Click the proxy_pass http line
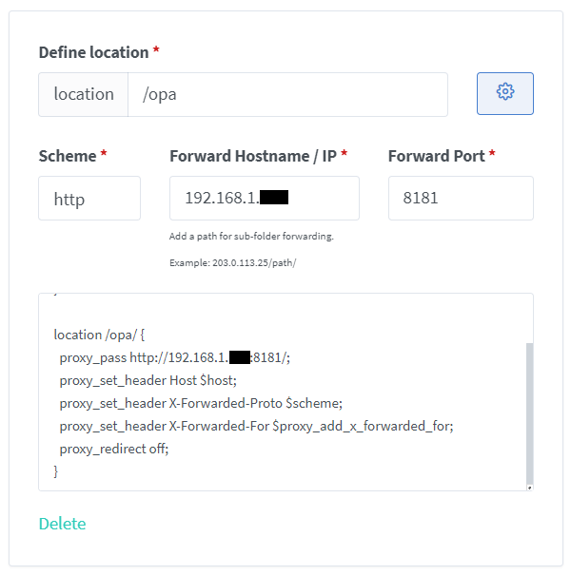Image resolution: width=571 pixels, height=575 pixels. click(x=175, y=357)
